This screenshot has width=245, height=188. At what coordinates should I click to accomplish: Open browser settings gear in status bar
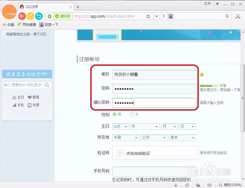click(187, 185)
